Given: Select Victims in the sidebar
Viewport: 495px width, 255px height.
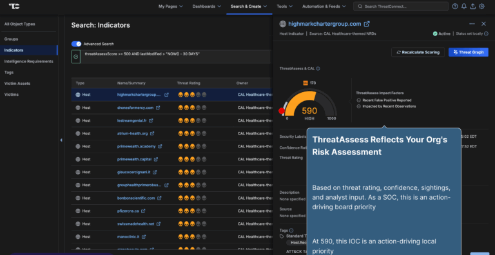Looking at the screenshot, I should point(12,95).
